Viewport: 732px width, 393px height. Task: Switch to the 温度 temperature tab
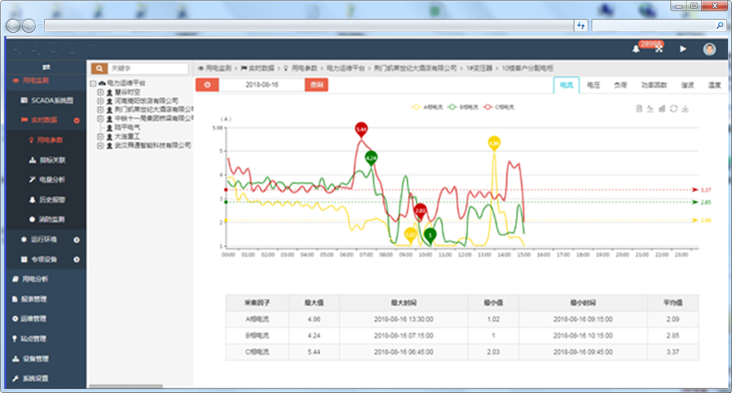coord(714,85)
